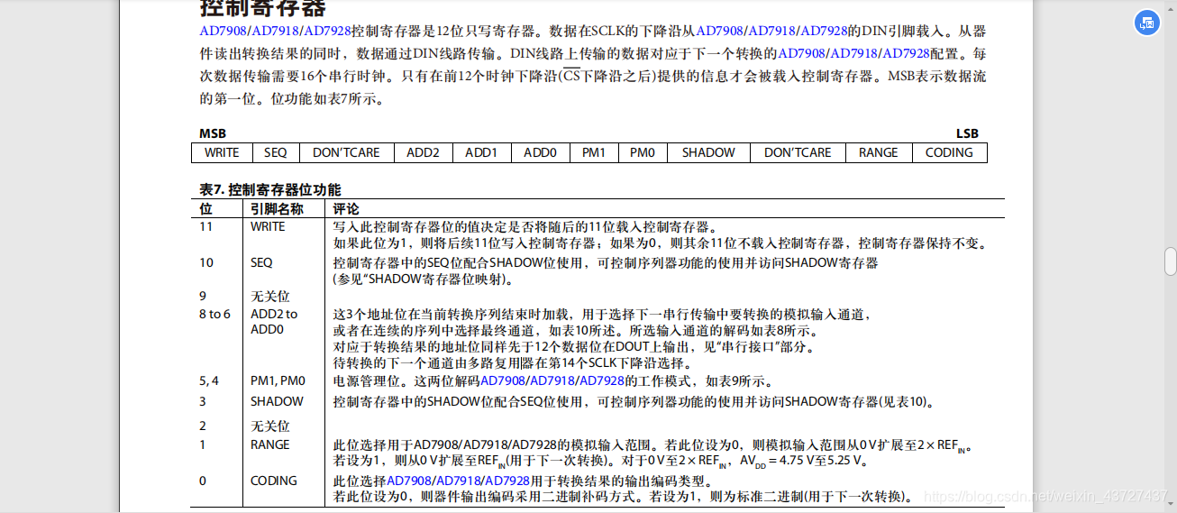
Task: Click the CODING cell in register diagram
Action: 949,152
